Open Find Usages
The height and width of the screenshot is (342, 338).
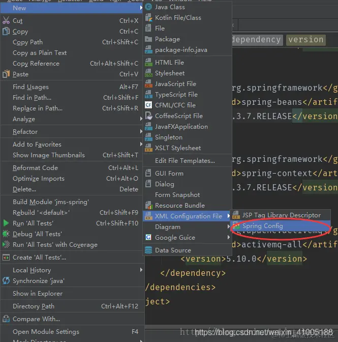(x=72, y=87)
